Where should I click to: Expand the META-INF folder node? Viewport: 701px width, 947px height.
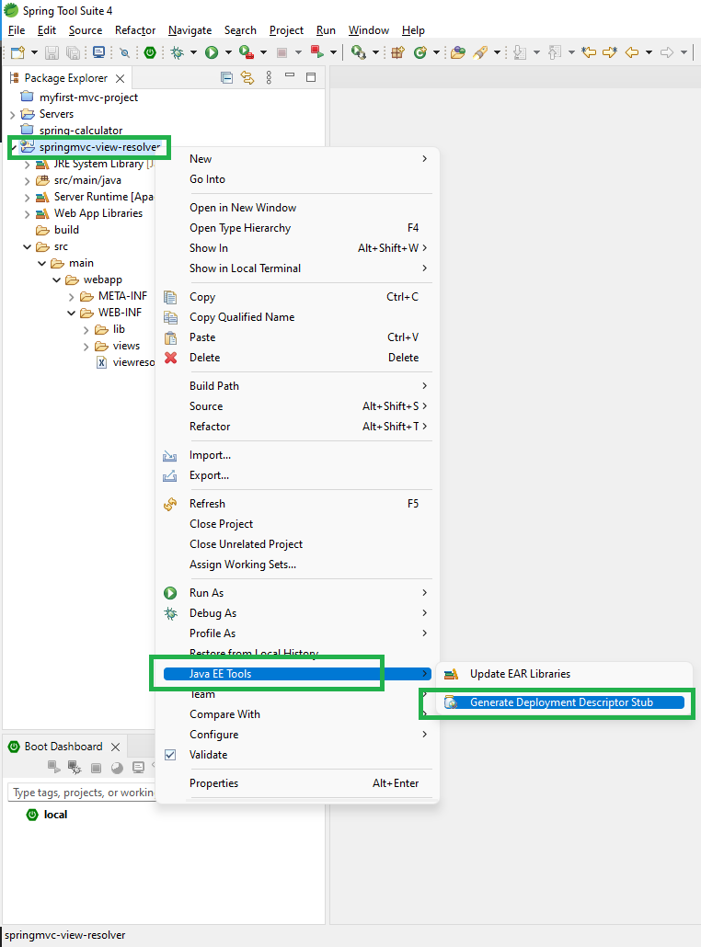pos(72,297)
